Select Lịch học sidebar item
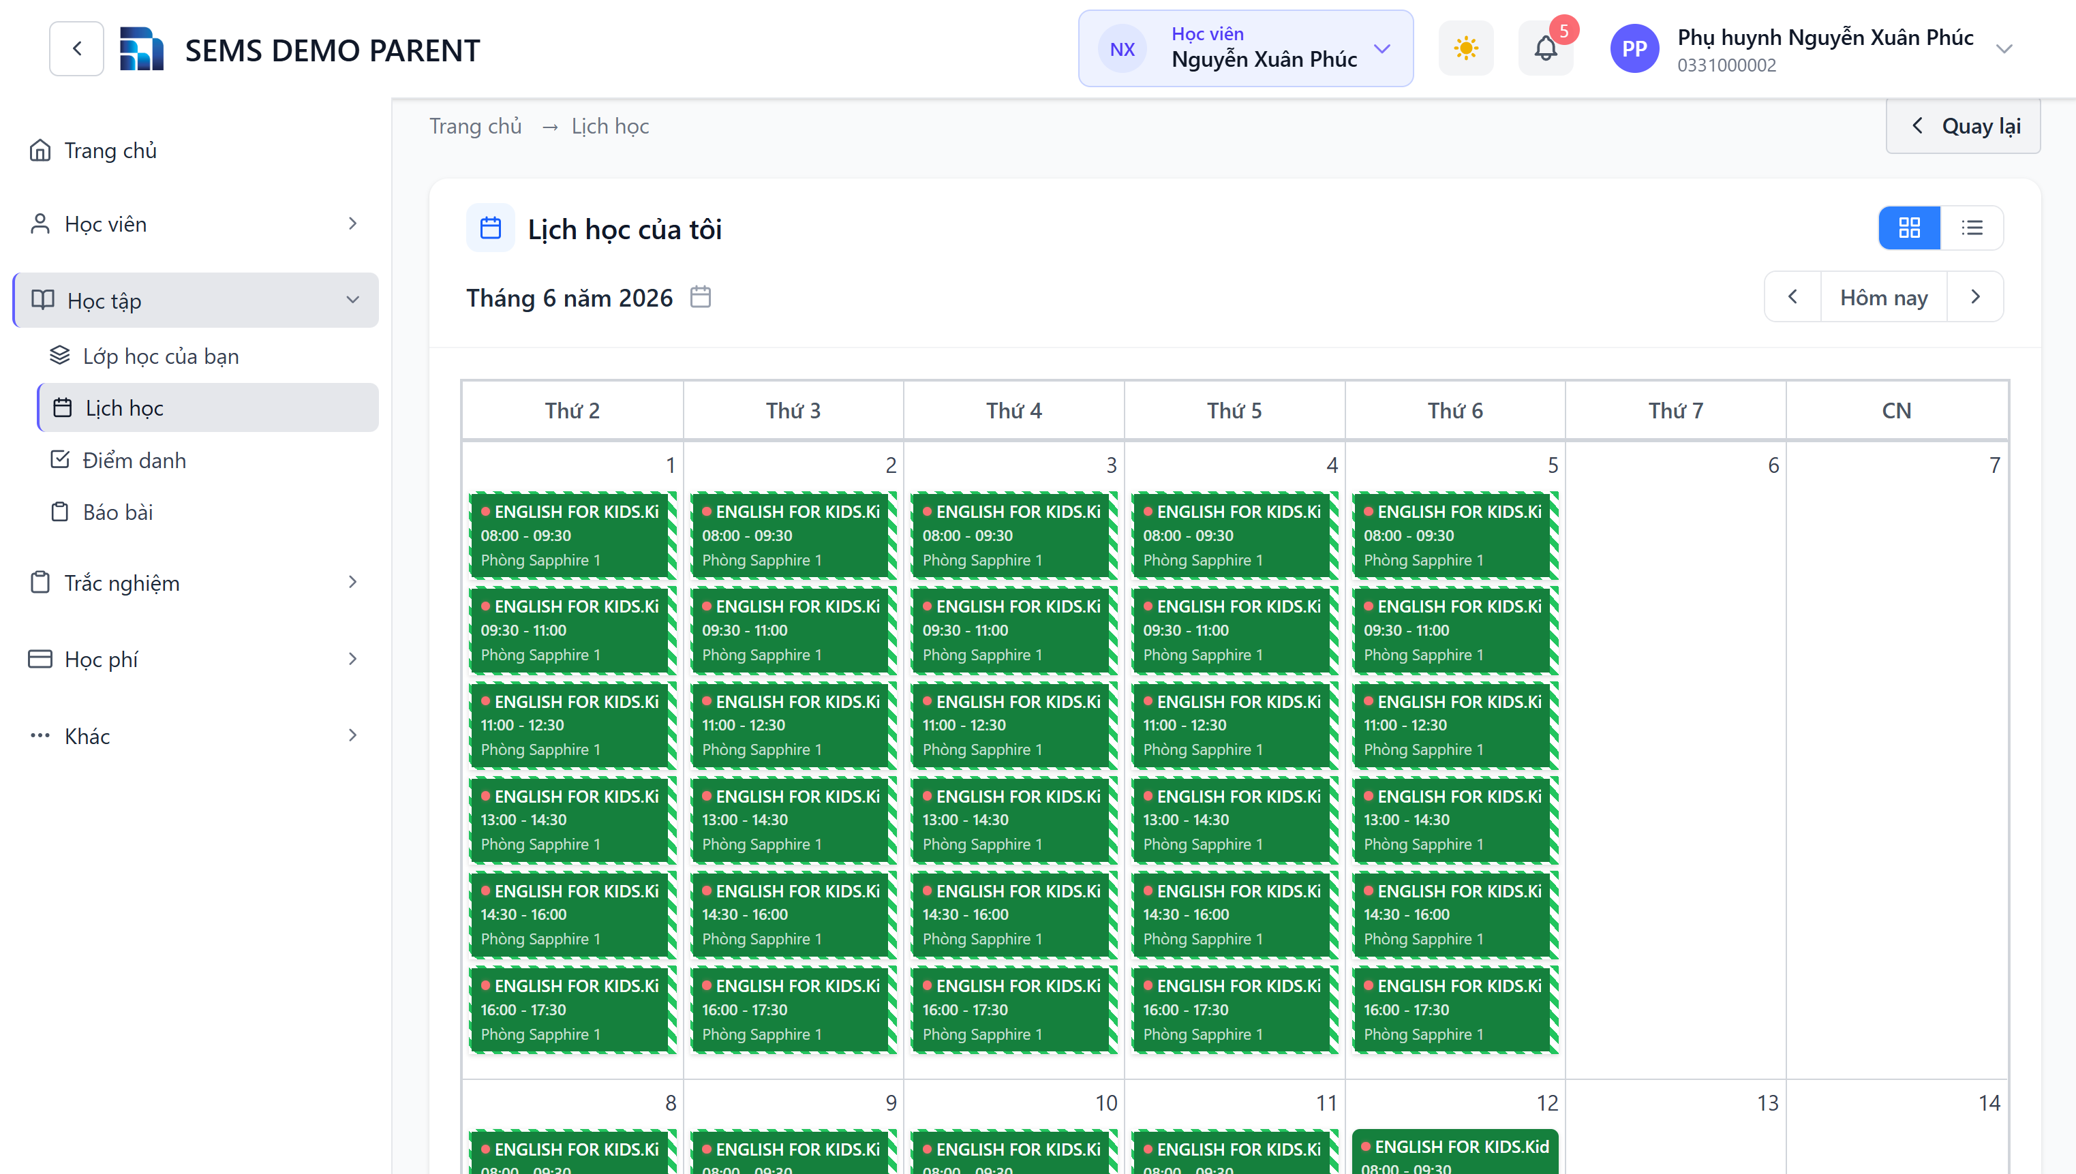The width and height of the screenshot is (2076, 1174). tap(208, 407)
